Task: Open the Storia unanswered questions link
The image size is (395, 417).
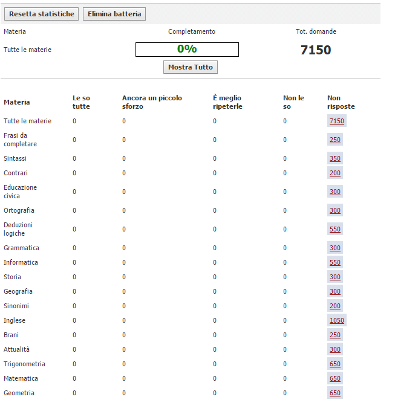Action: [x=335, y=277]
